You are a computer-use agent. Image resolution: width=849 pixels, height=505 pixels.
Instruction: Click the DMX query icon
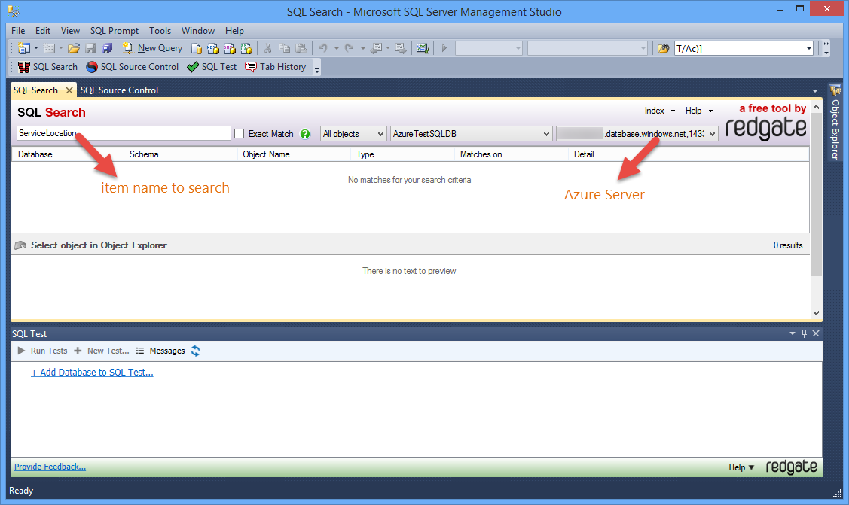[x=230, y=49]
